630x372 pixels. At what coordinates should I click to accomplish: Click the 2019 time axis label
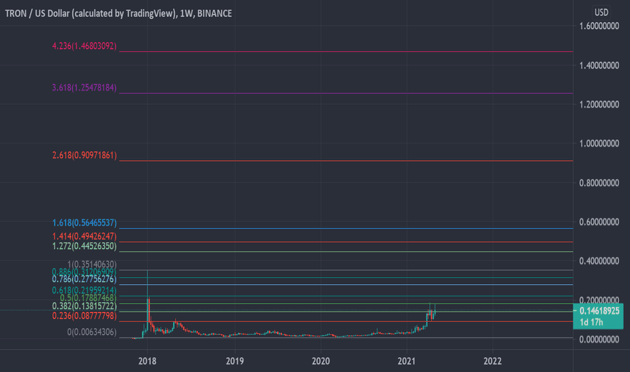coord(235,361)
